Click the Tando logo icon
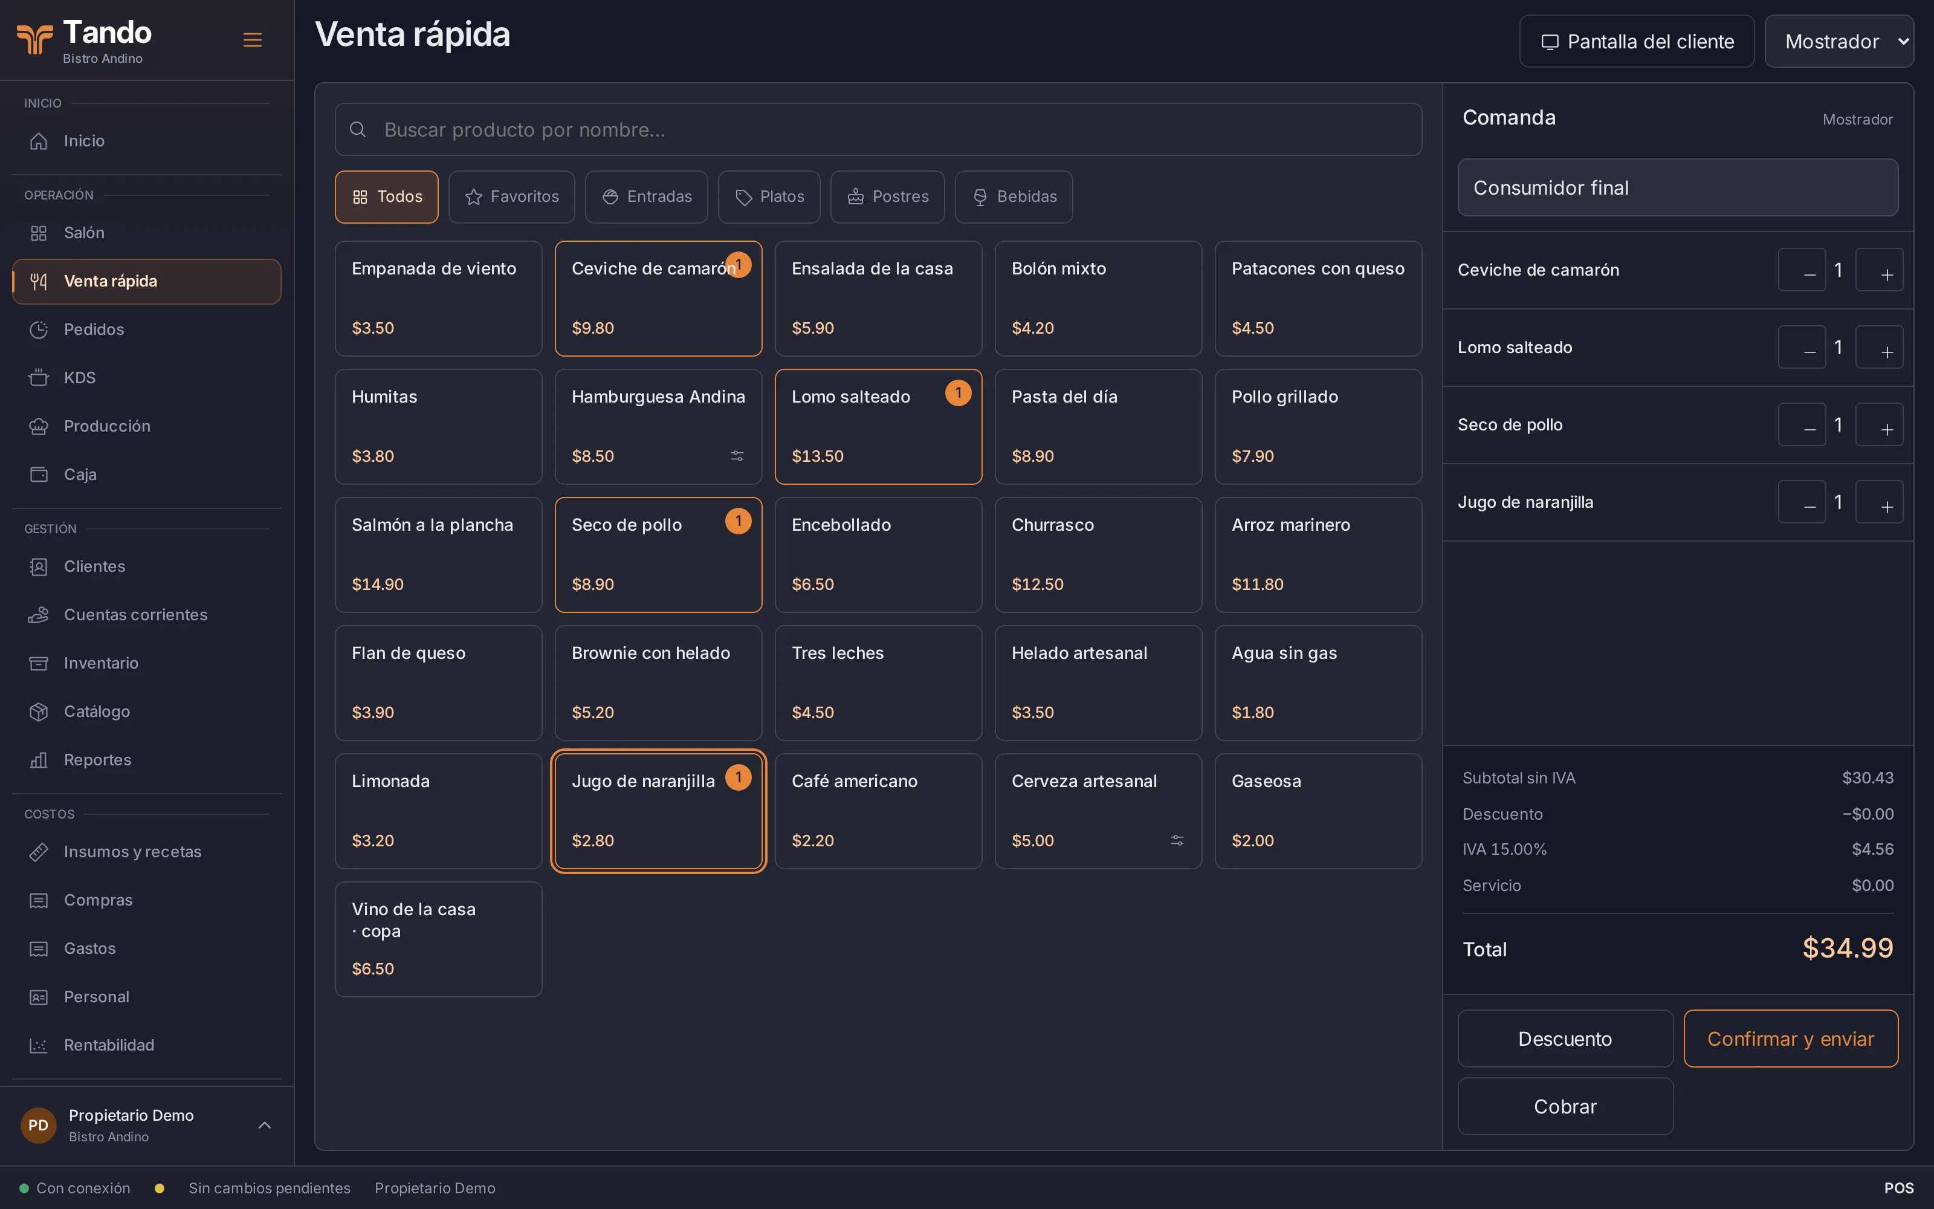Screen dimensions: 1934x1209 (34, 38)
